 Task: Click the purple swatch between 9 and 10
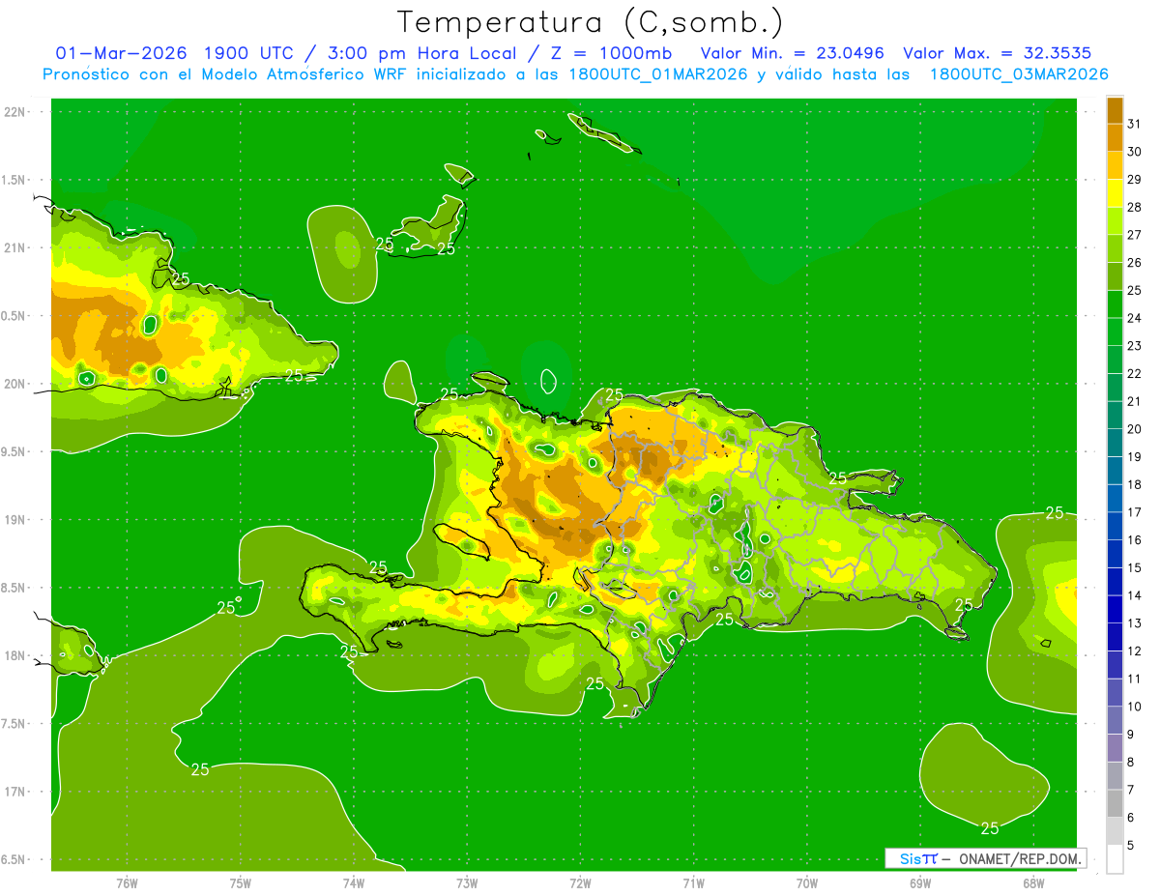1115,720
